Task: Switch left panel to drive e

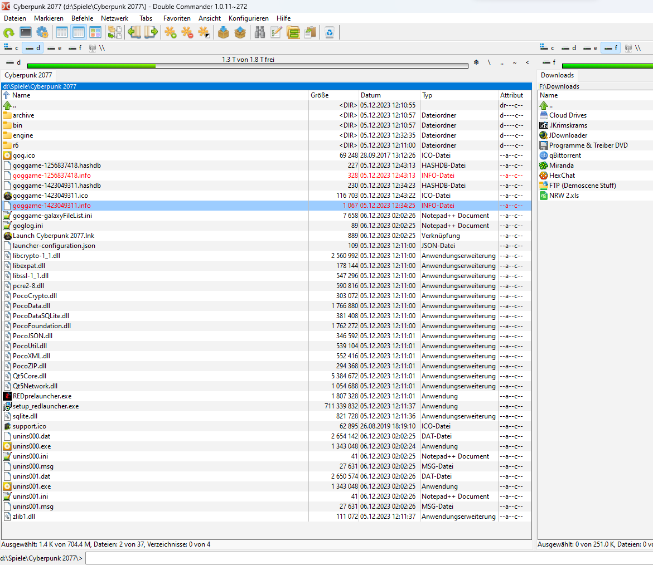Action: coord(54,48)
